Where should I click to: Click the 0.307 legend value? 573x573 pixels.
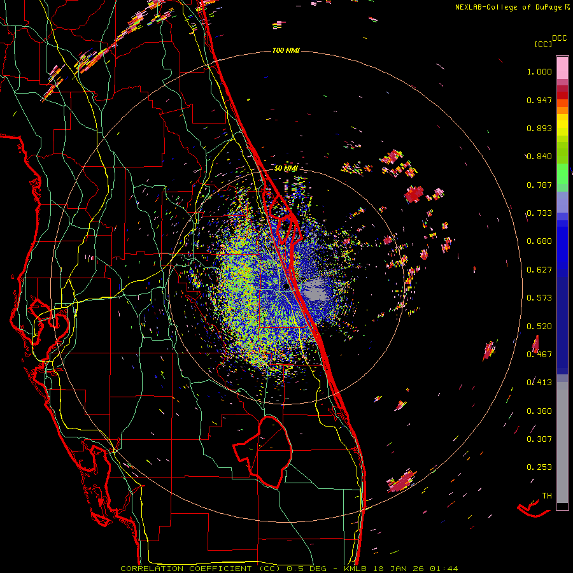(539, 439)
